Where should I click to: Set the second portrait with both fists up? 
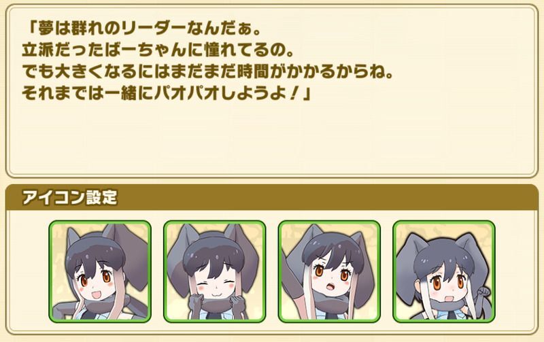pos(214,271)
